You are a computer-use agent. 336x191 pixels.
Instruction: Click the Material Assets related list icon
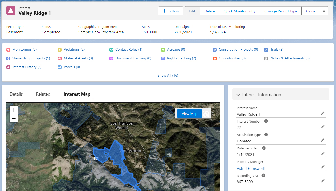pyautogui.click(x=60, y=58)
